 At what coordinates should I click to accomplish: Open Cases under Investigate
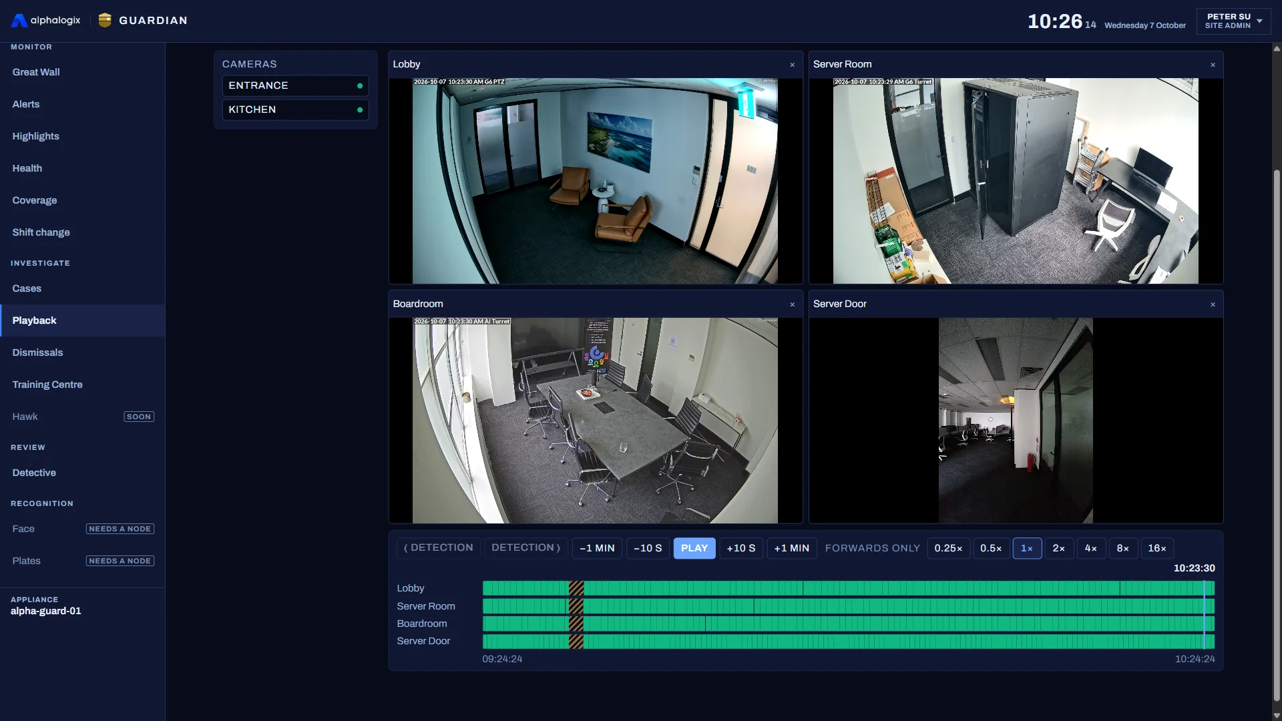click(82, 288)
